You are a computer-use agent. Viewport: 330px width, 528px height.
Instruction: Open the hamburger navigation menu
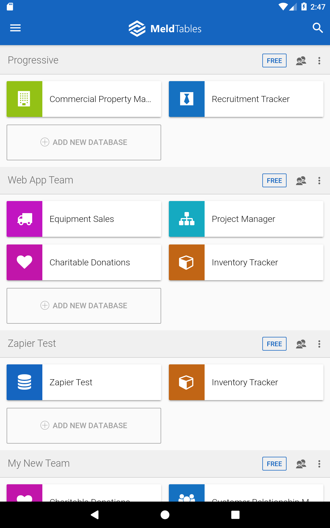click(x=15, y=28)
